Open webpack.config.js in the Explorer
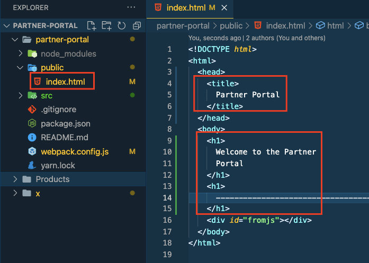 coord(75,151)
